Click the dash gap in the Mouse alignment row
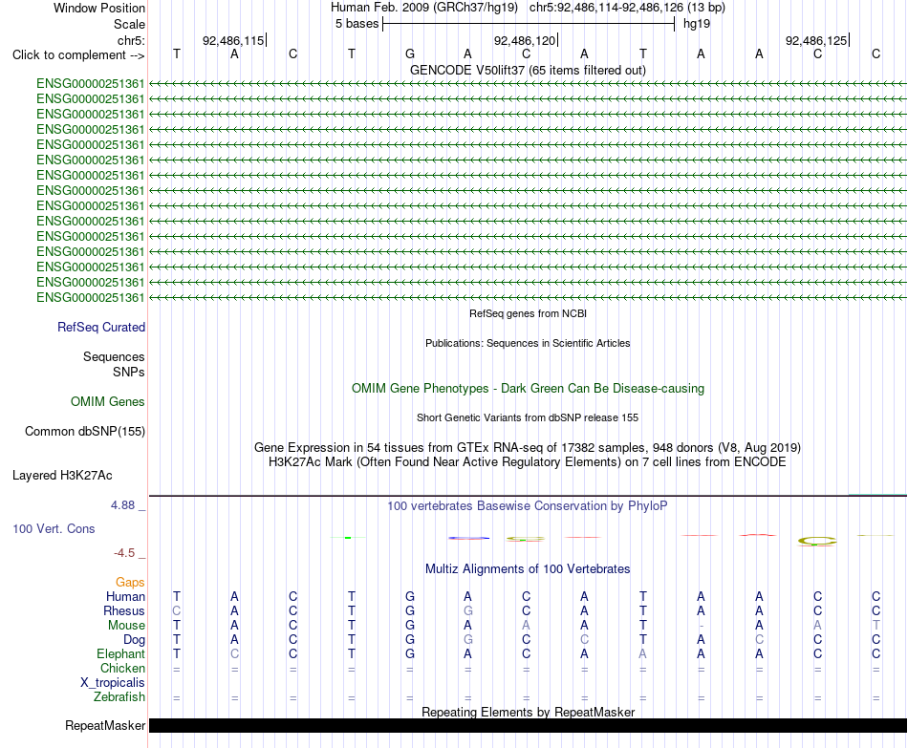Image resolution: width=908 pixels, height=748 pixels. pyautogui.click(x=701, y=626)
